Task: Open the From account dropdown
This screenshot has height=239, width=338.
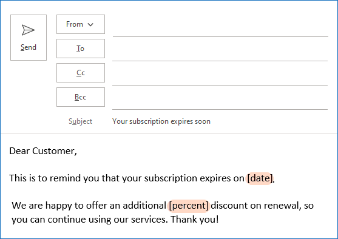Action: click(81, 24)
